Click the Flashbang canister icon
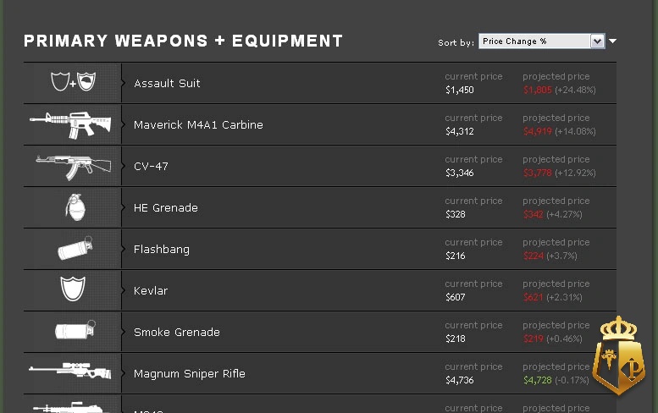 click(75, 248)
